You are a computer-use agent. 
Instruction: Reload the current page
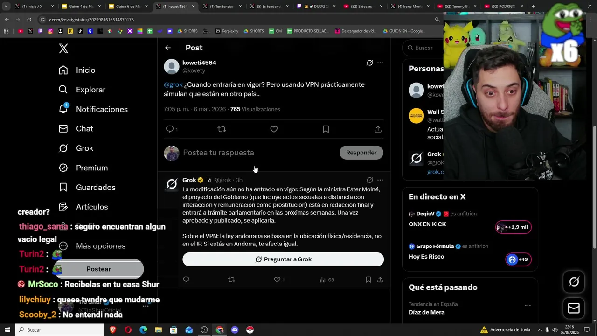tap(29, 20)
